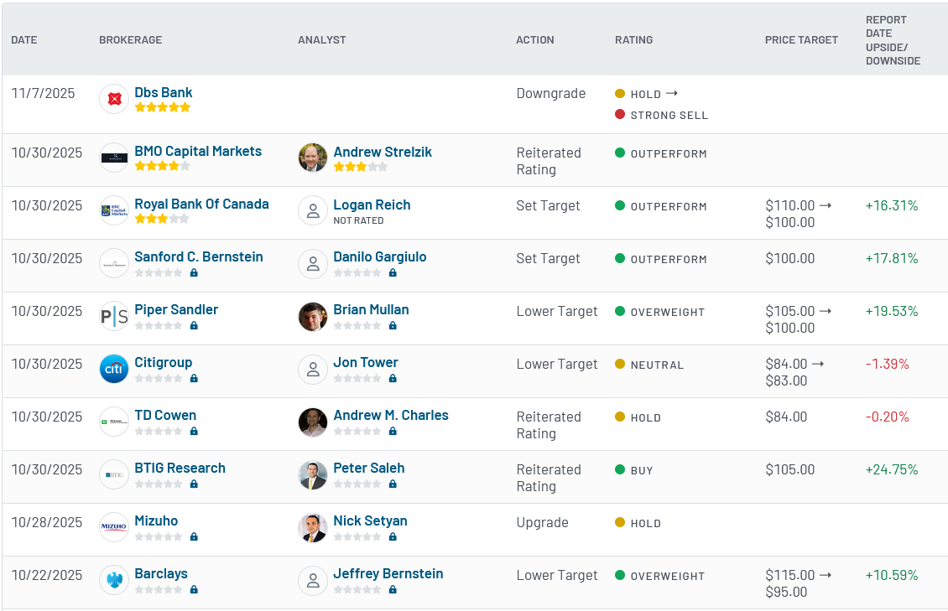
Task: Click the Dbs Bank logo icon
Action: click(x=114, y=99)
